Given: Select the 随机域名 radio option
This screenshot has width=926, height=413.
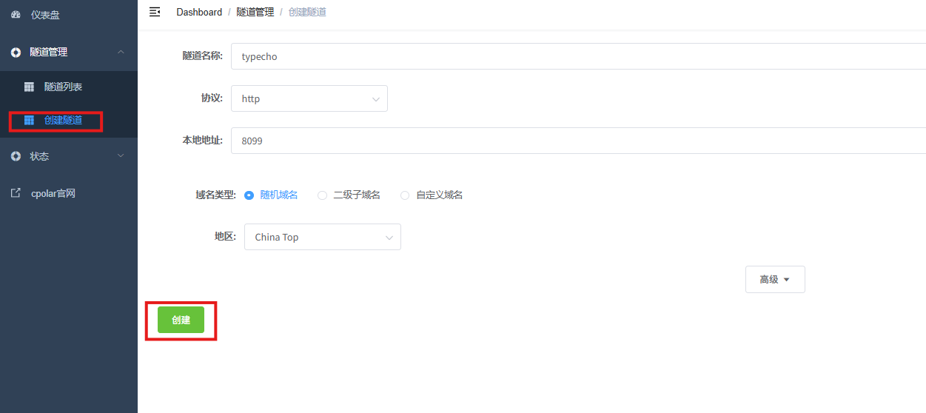Looking at the screenshot, I should [249, 195].
